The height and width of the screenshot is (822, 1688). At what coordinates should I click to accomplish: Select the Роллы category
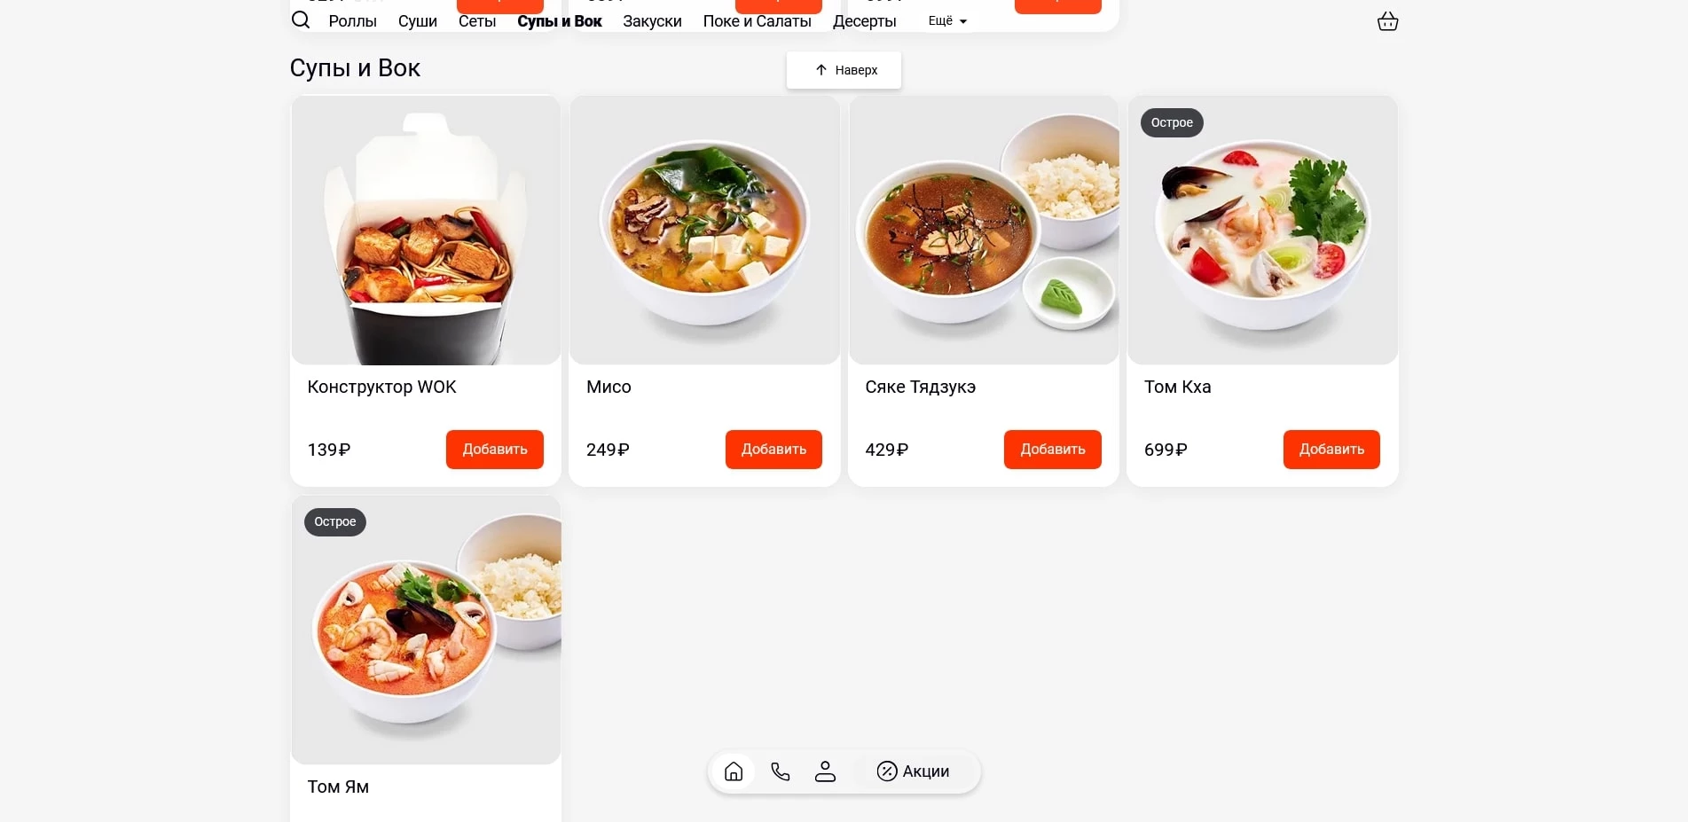[x=352, y=21]
